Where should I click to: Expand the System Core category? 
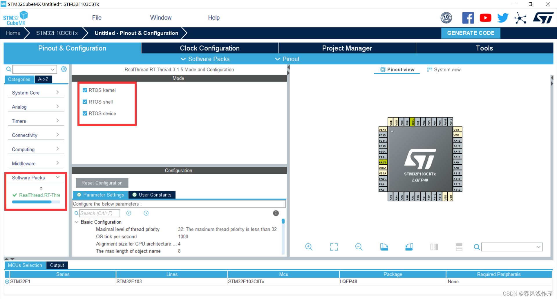[35, 93]
